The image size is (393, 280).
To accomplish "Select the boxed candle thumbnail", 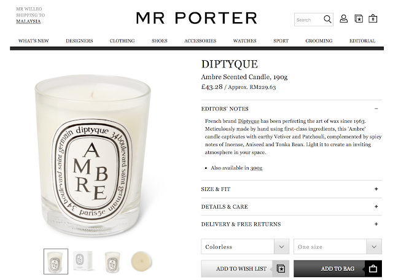I will point(84,261).
